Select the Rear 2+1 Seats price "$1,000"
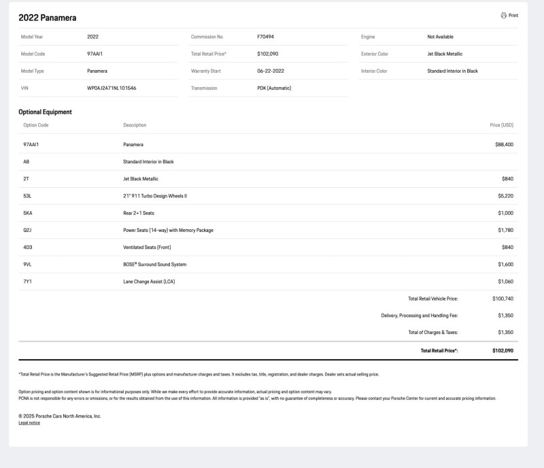Viewport: 544px width, 468px height. [505, 213]
